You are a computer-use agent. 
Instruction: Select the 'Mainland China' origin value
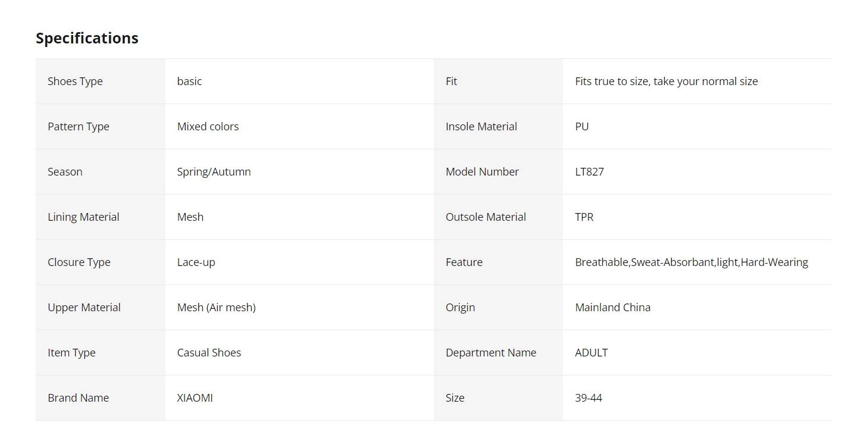[x=613, y=308]
